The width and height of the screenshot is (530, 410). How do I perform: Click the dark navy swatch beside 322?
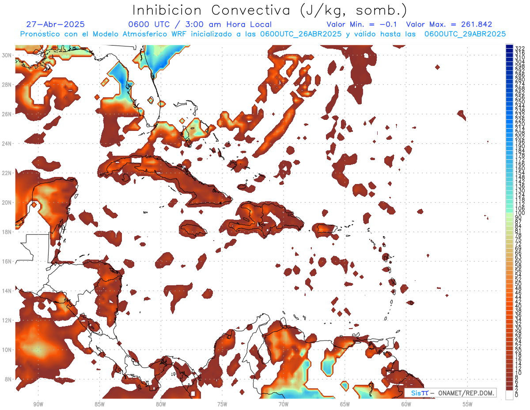[509, 46]
